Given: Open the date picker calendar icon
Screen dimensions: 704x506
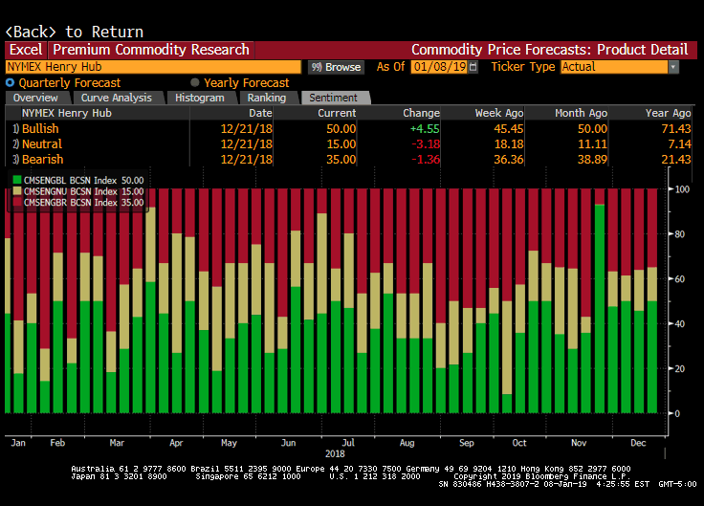Looking at the screenshot, I should tap(473, 67).
